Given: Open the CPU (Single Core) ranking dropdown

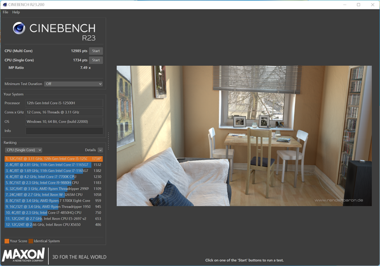Looking at the screenshot, I should 23,150.
